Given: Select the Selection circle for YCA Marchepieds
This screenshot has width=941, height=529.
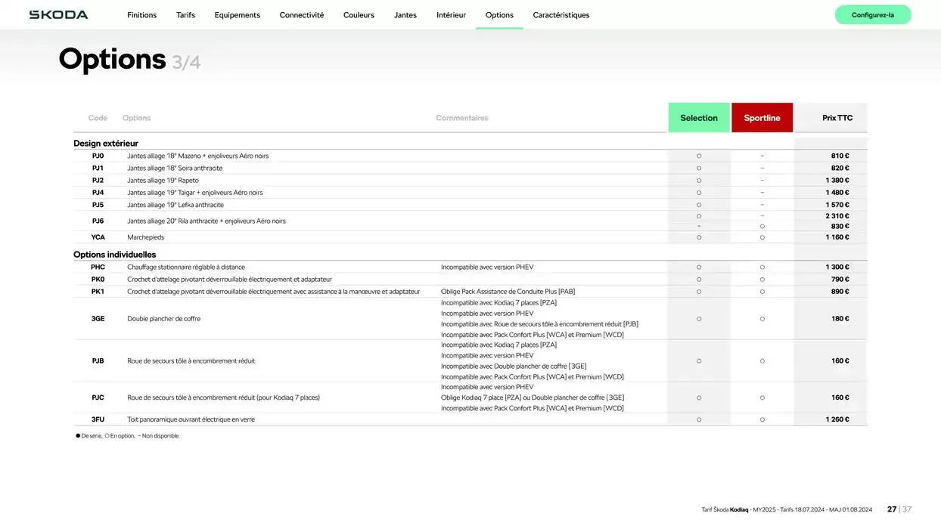Looking at the screenshot, I should [698, 237].
